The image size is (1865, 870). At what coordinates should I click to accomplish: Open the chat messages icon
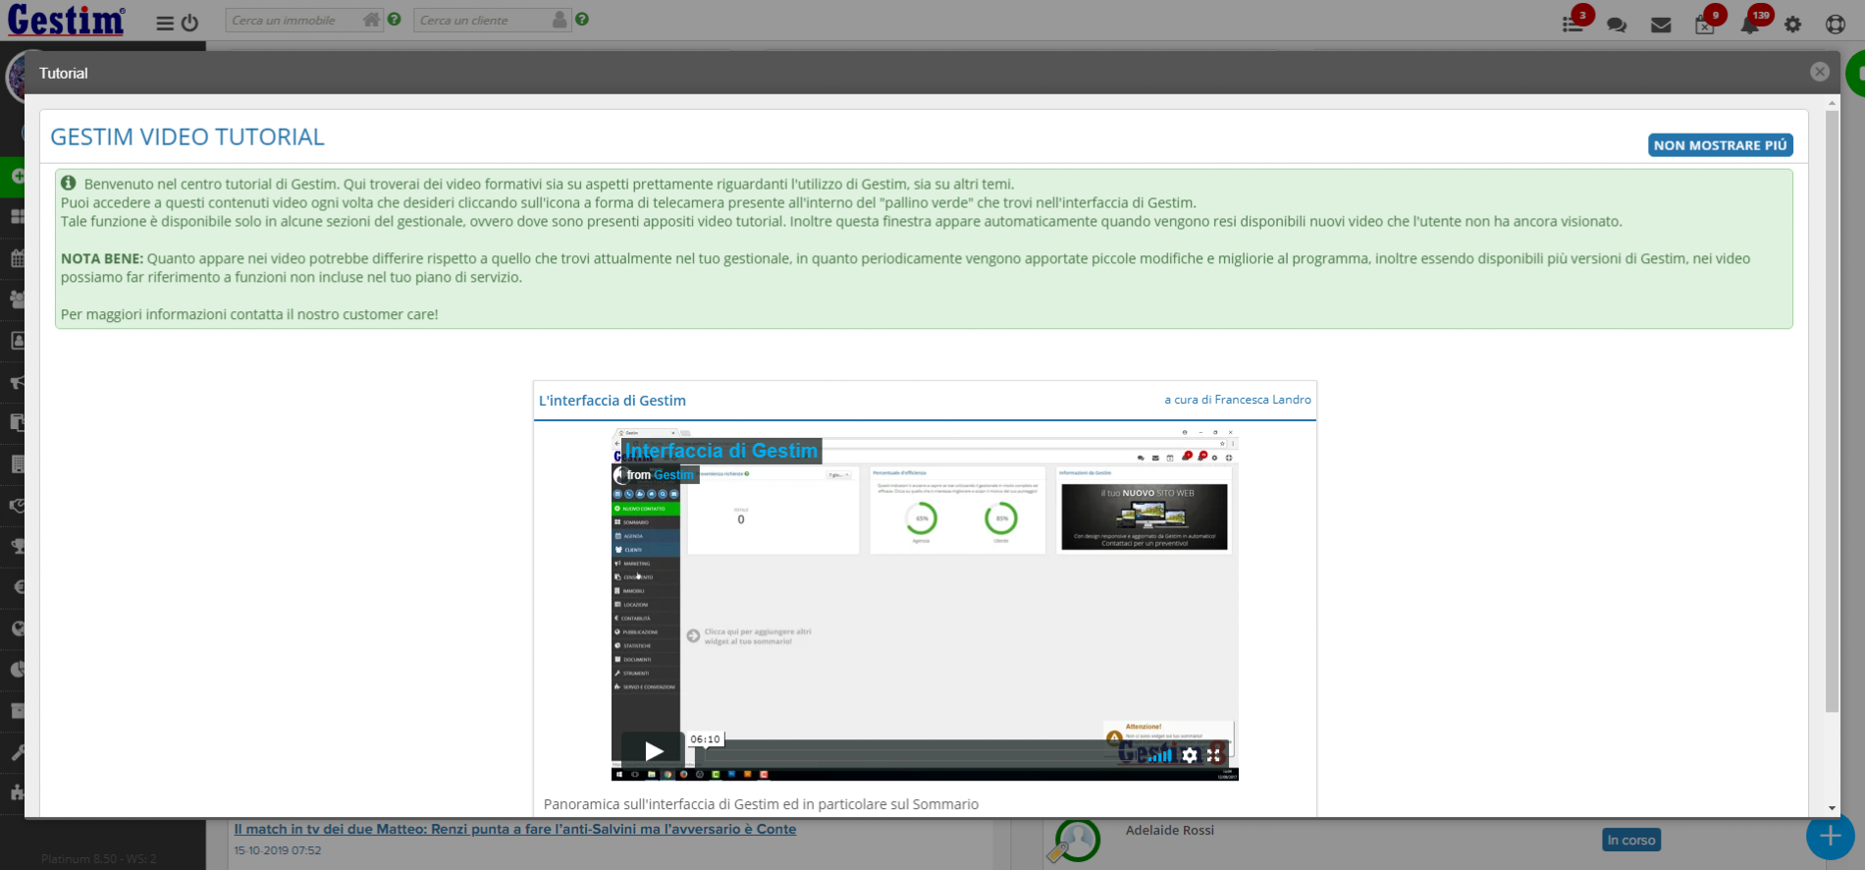pyautogui.click(x=1617, y=25)
